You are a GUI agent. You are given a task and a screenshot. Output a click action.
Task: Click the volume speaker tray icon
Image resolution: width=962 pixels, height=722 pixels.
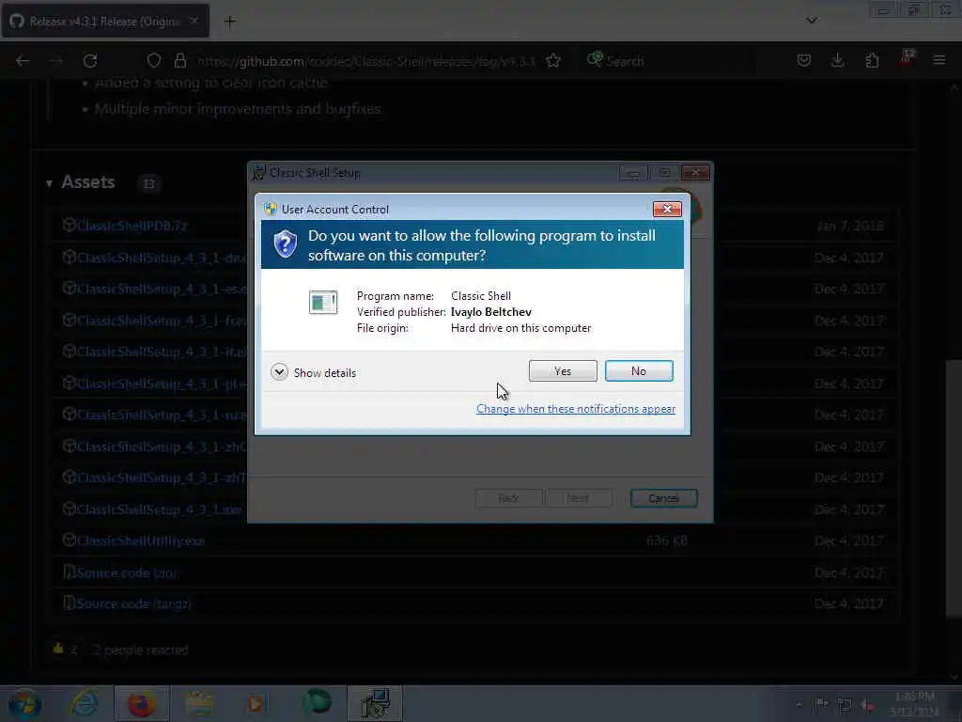867,705
